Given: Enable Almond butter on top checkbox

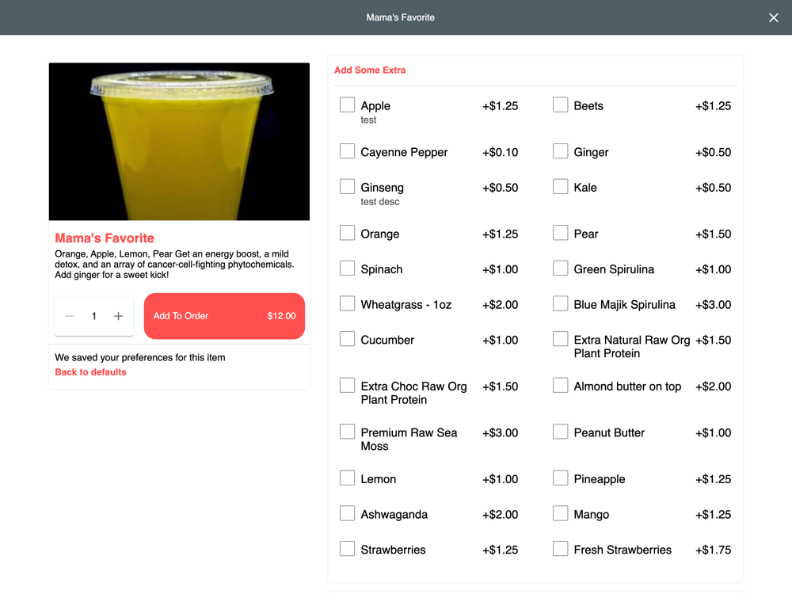Looking at the screenshot, I should point(560,386).
